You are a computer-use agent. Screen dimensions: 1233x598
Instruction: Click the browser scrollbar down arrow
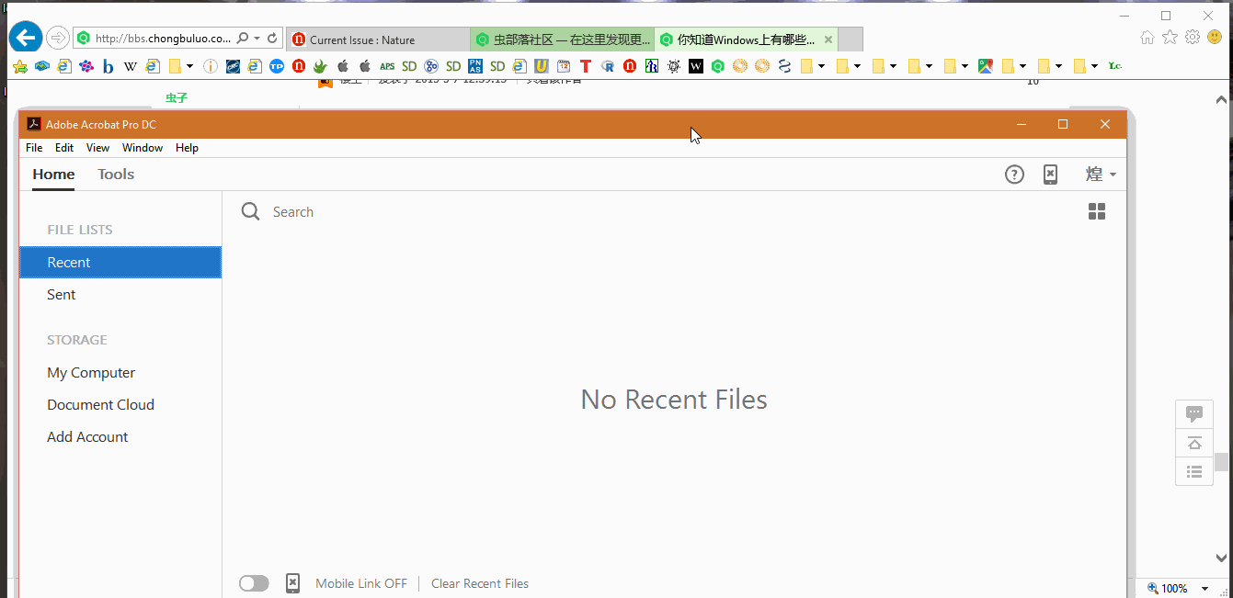(x=1221, y=558)
